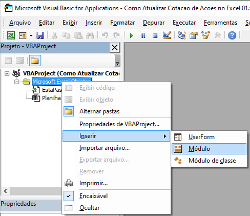
Task: Choose Alternar pastas in context menu
Action: [x=116, y=111]
